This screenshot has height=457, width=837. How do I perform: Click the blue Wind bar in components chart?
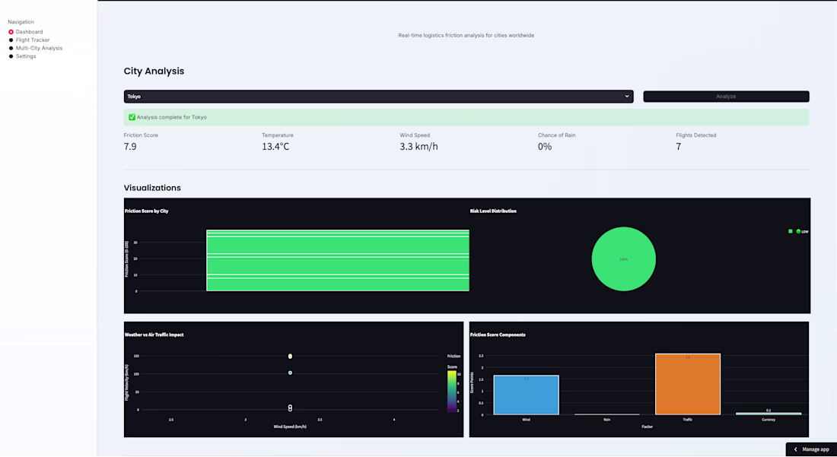[527, 395]
